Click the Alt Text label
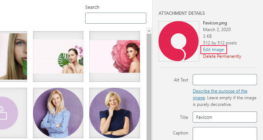This screenshot has width=263, height=140. tap(181, 80)
